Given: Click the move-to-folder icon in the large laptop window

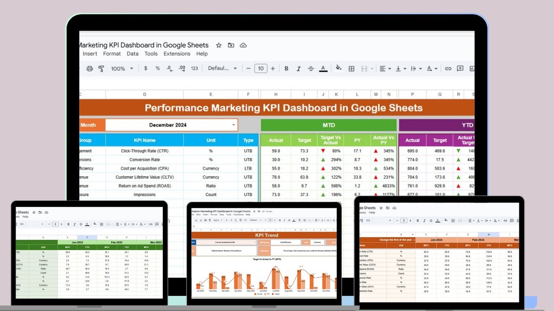Looking at the screenshot, I should tap(231, 45).
